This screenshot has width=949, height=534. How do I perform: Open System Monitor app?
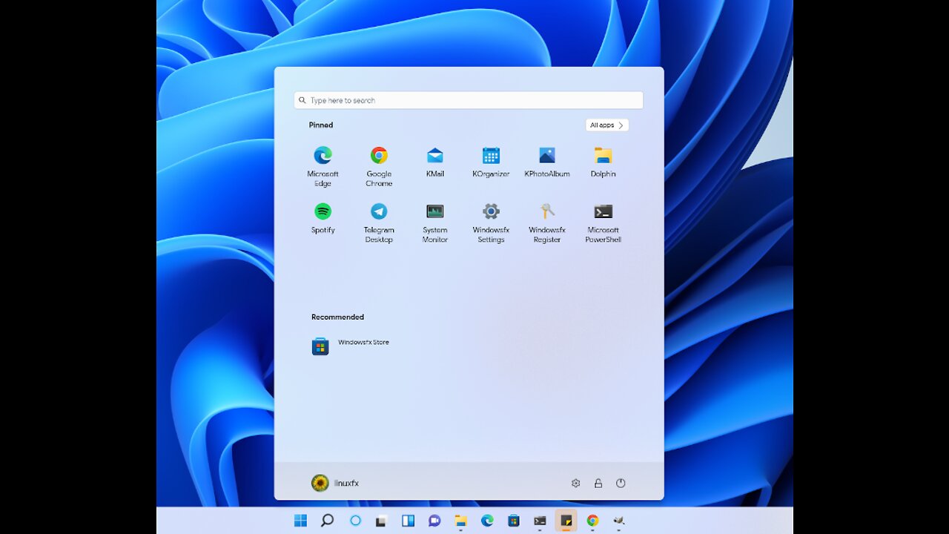[435, 222]
